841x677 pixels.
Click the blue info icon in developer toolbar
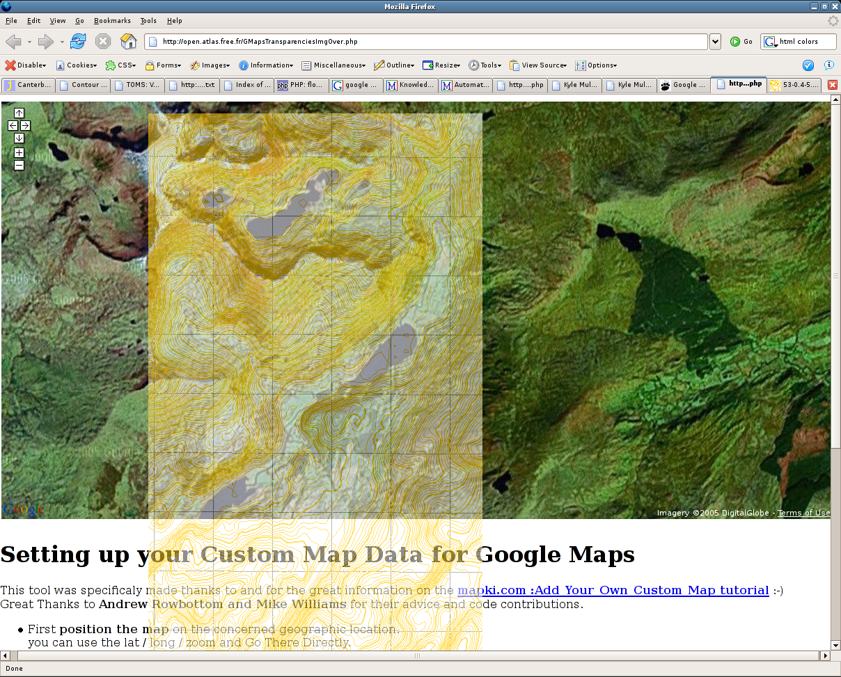tap(828, 65)
